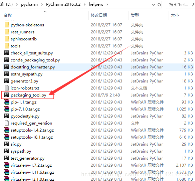Click the pip-1.1.tar.gz WinRAR archive icon
This screenshot has width=195, height=181.
coord(7,102)
